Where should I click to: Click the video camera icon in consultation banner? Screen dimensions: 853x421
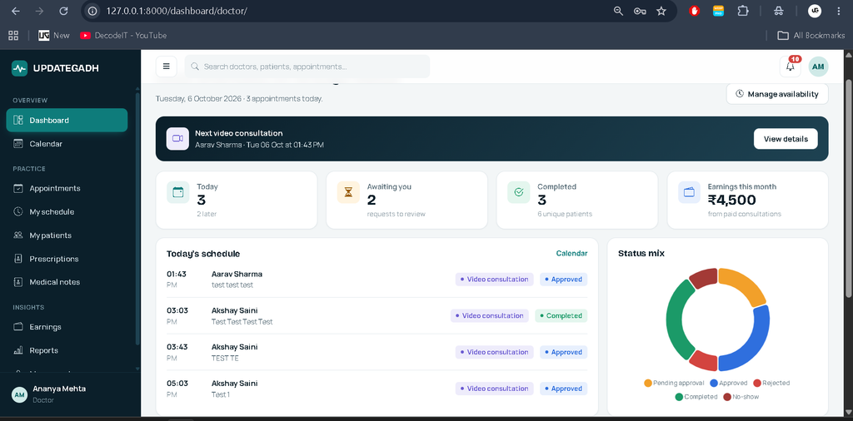[x=178, y=138]
